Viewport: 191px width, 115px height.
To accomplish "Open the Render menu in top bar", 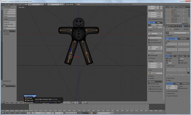I will (x=11, y=4).
